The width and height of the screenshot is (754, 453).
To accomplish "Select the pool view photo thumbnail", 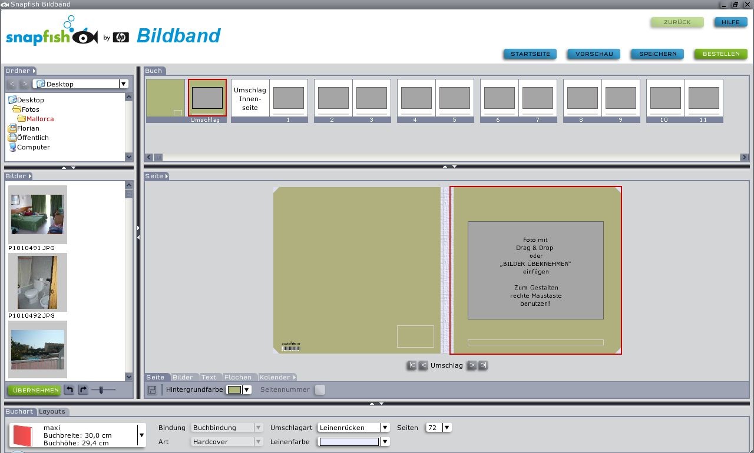I will pos(38,349).
